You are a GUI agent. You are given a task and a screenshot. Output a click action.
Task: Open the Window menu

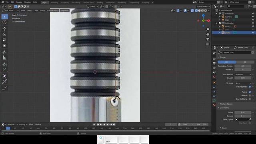coord(28,2)
